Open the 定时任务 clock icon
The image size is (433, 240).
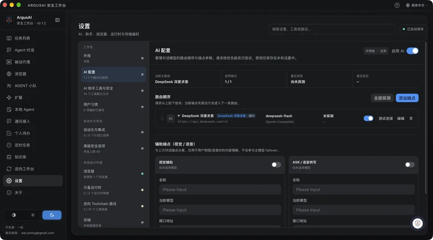pos(9,145)
